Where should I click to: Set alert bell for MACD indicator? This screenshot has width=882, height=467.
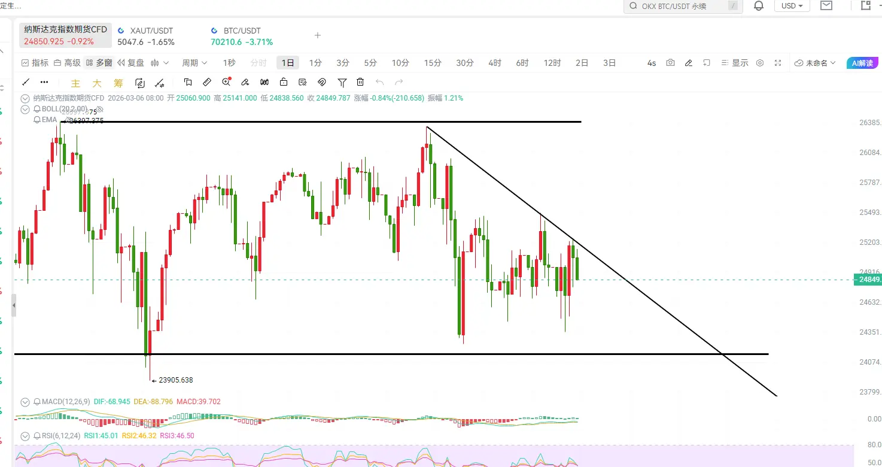[x=37, y=401]
